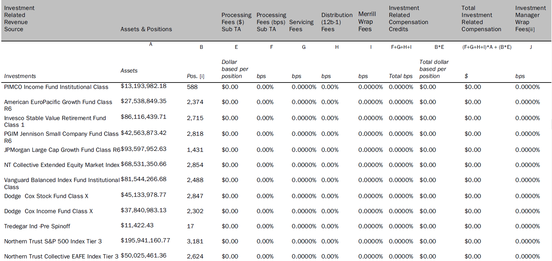Viewport: 552px width, 261px height.
Task: Select 'Vanguard Balanced Index Fund Institutional Class'
Action: click(62, 183)
